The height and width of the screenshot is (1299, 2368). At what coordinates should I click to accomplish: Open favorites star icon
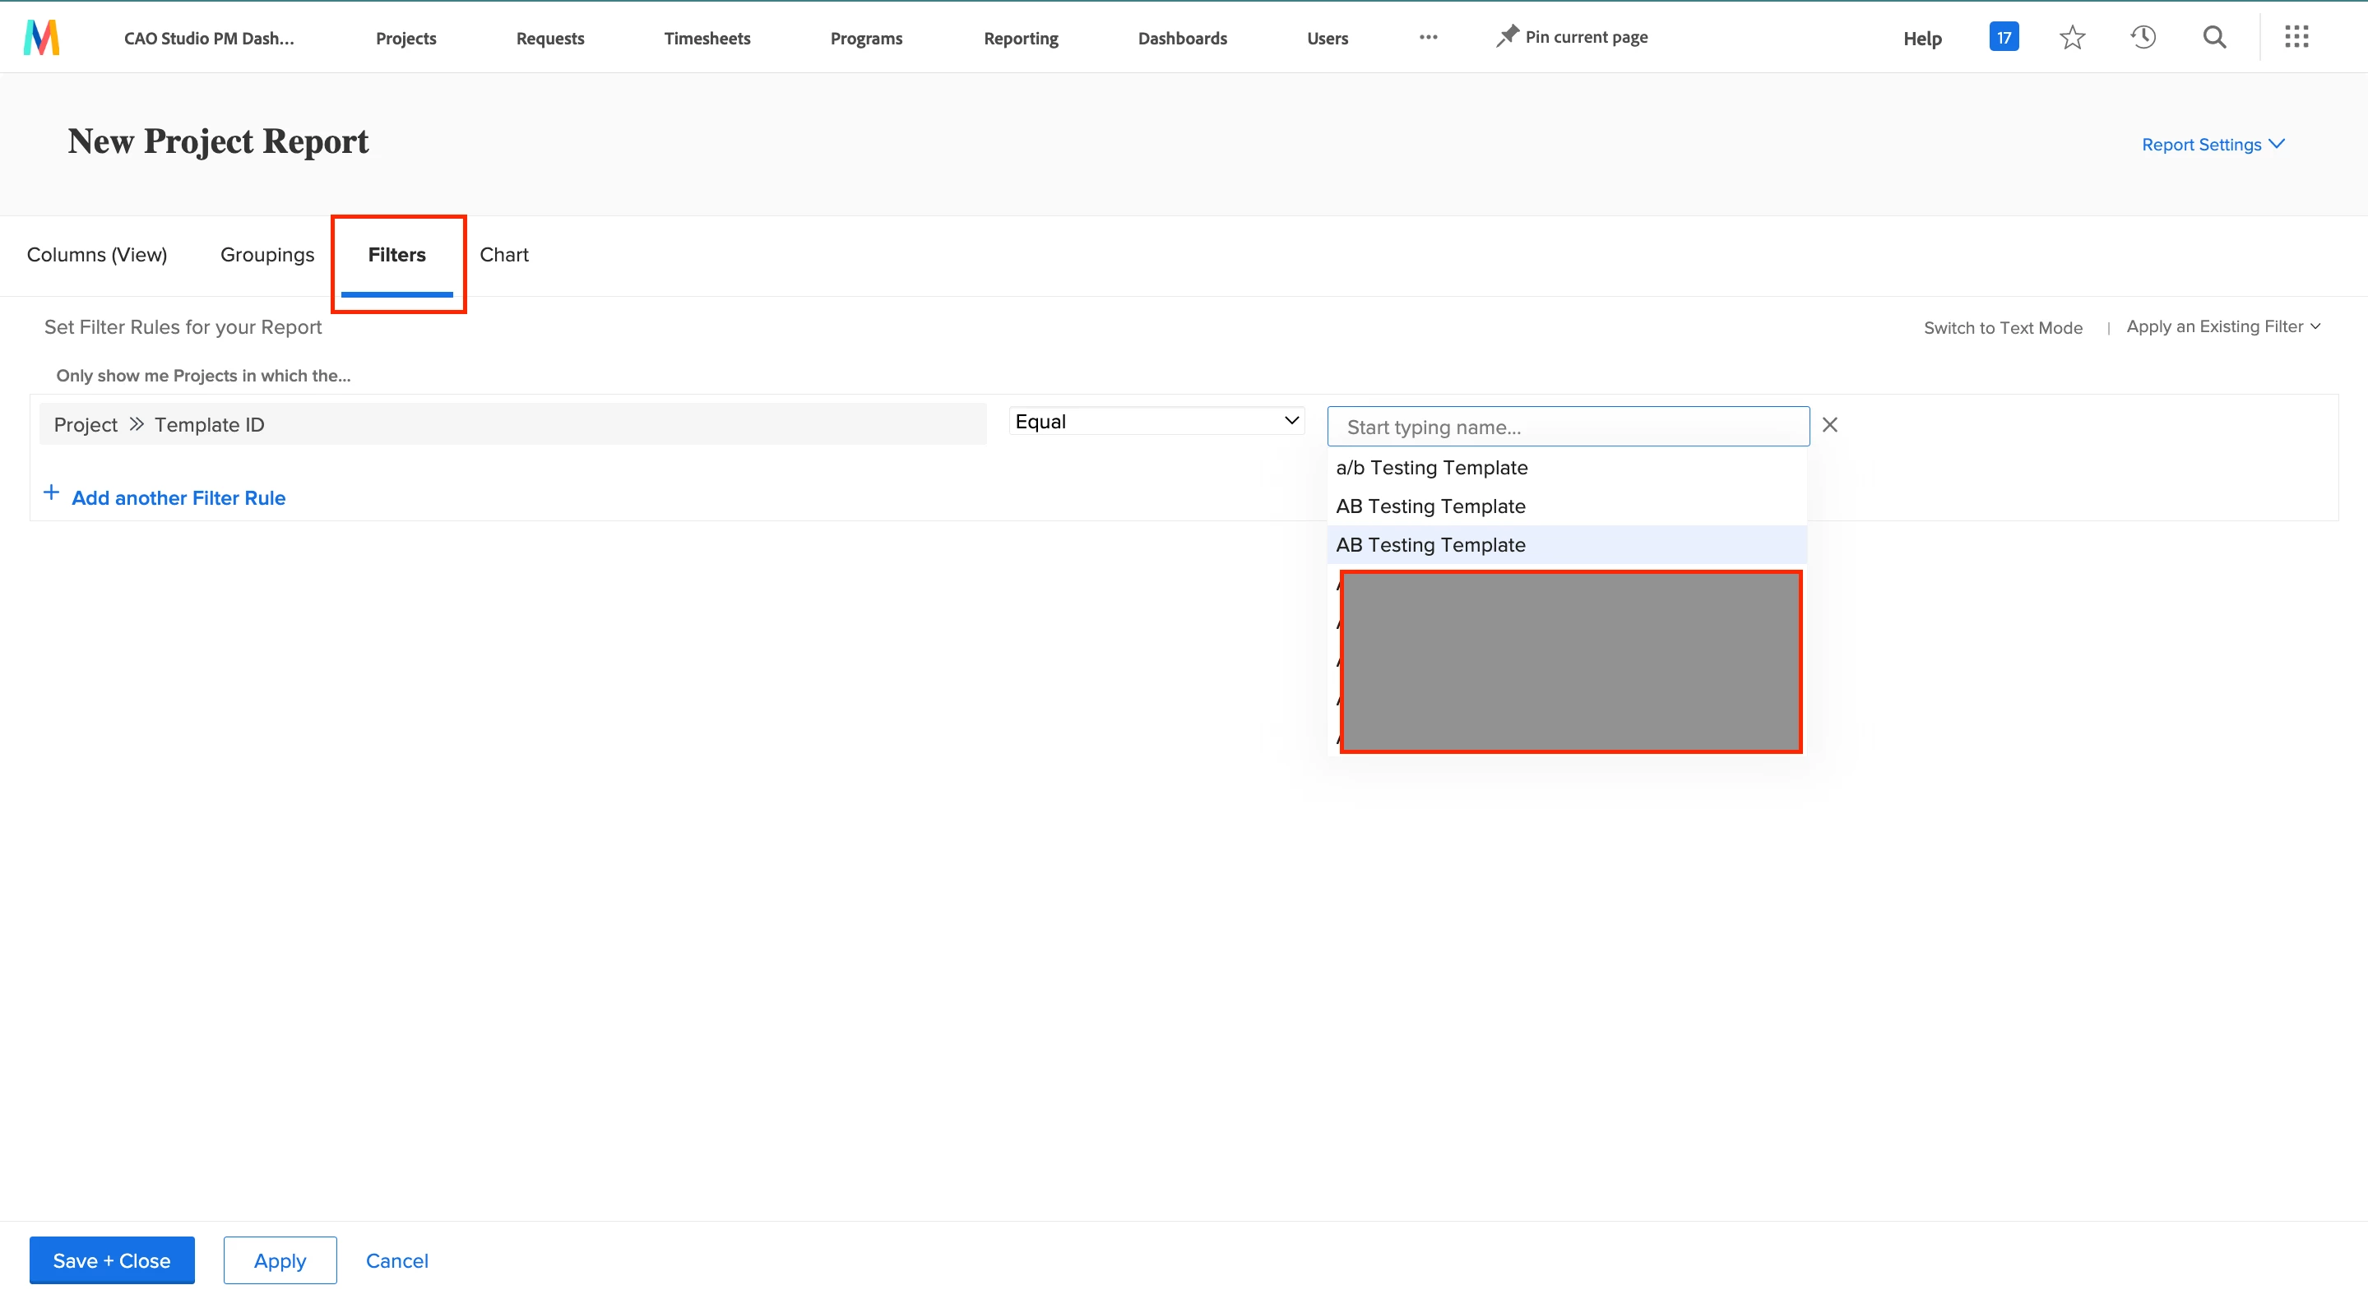2072,38
